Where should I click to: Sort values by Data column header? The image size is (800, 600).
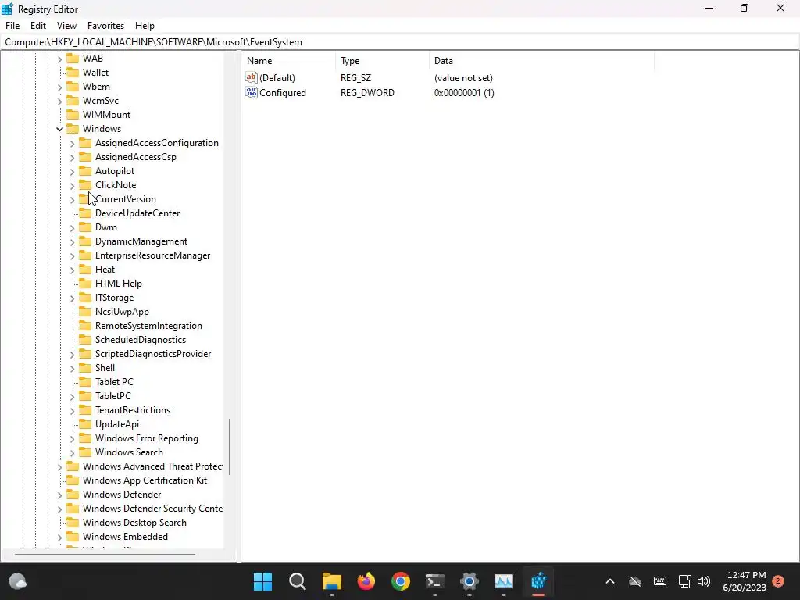click(x=541, y=61)
